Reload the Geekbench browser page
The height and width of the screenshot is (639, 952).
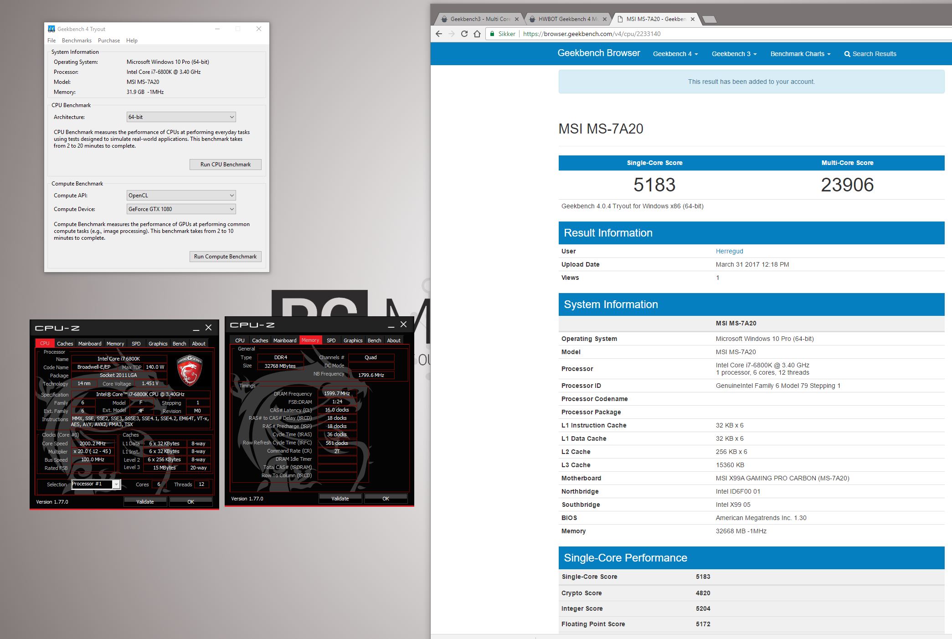pos(464,34)
